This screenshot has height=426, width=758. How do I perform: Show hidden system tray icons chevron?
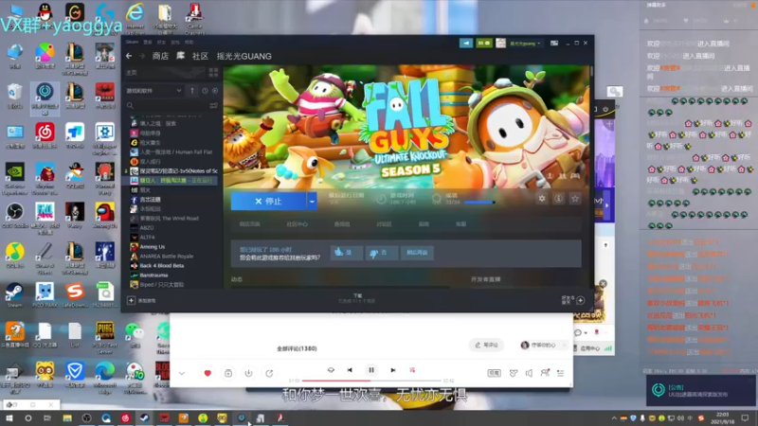614,418
